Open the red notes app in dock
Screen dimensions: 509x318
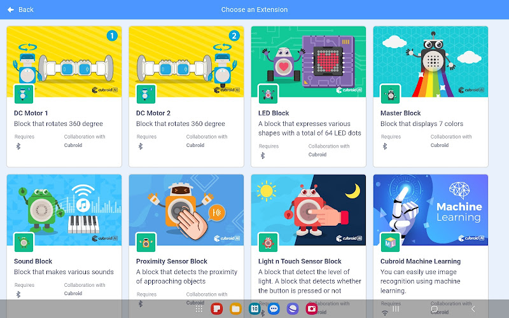[x=216, y=309]
